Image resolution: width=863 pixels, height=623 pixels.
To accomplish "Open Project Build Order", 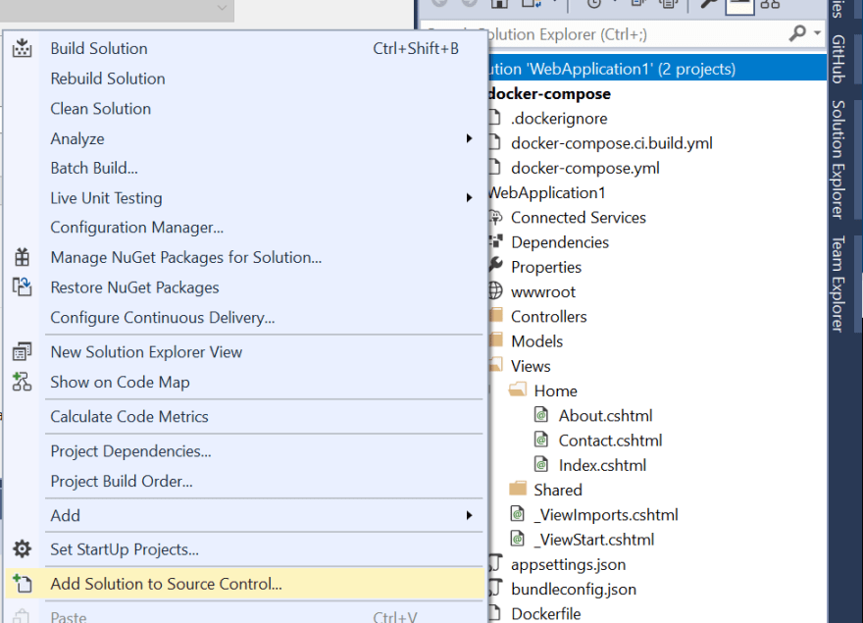I will click(x=244, y=481).
